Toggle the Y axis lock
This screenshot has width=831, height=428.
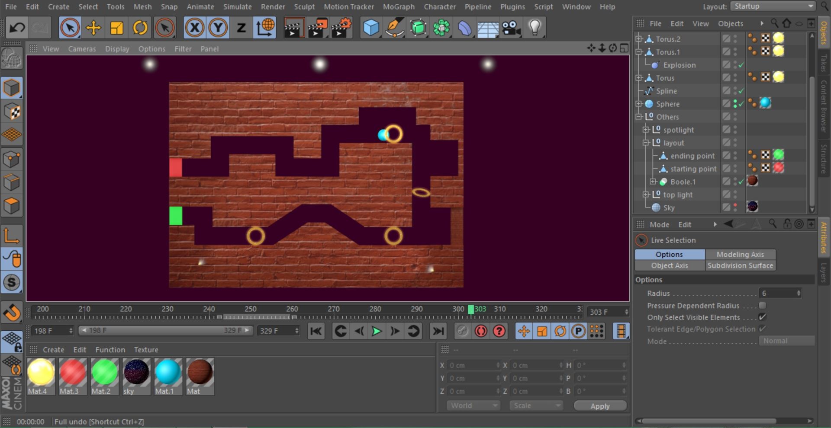[218, 27]
